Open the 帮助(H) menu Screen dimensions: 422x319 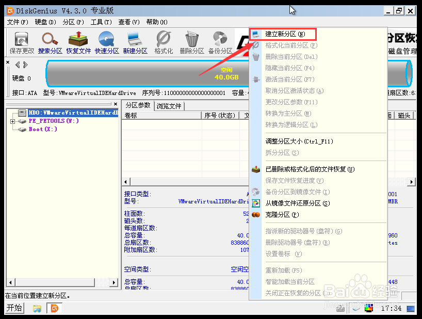click(x=157, y=22)
